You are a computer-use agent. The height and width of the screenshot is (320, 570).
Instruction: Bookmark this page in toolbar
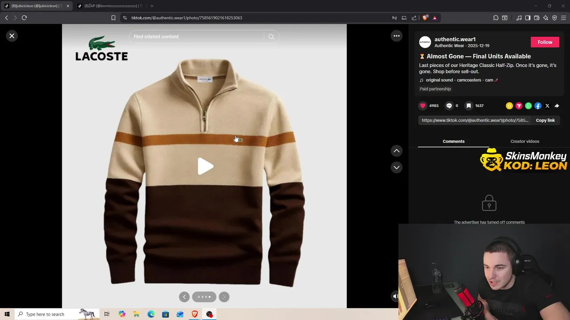tap(113, 18)
